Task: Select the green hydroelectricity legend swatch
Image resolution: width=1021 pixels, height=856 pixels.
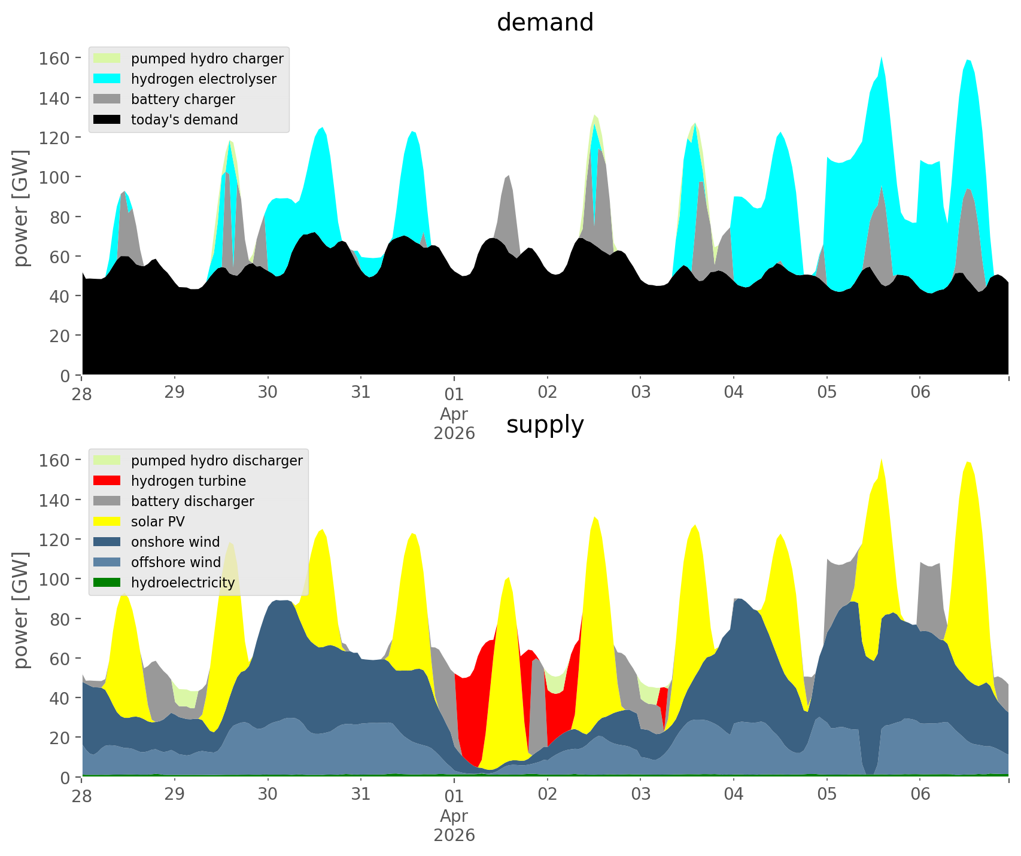Action: coord(107,583)
